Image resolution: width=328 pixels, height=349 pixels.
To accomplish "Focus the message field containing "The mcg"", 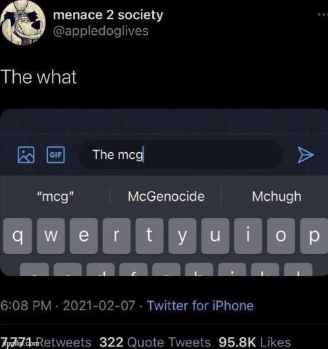I will [180, 155].
